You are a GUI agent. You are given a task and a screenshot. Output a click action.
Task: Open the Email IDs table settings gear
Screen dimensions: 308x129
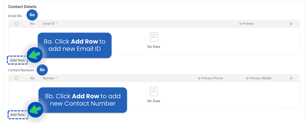(x=291, y=24)
